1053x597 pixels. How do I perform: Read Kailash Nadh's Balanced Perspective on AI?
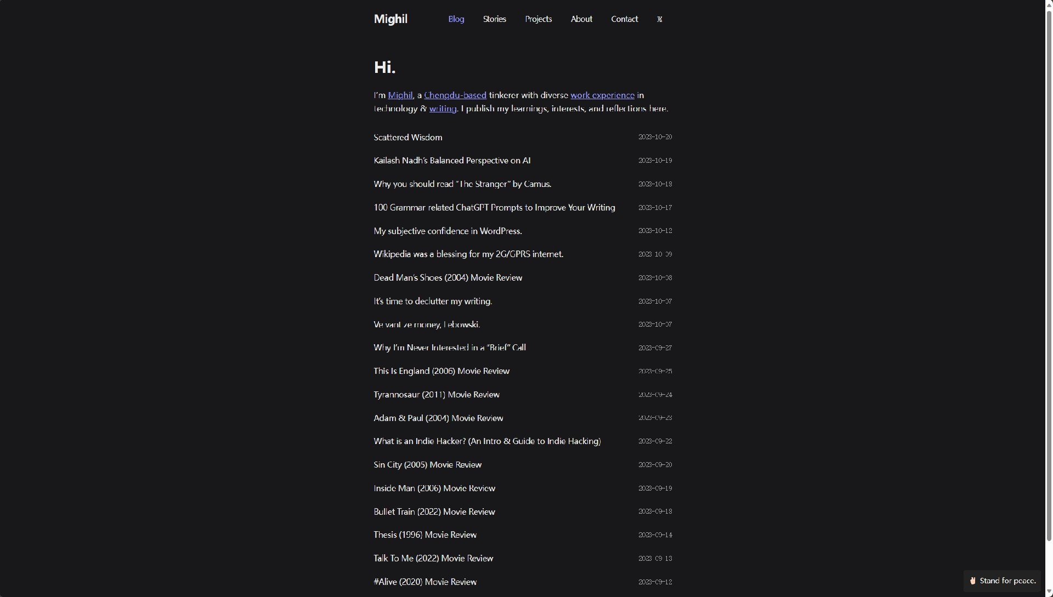pyautogui.click(x=451, y=161)
